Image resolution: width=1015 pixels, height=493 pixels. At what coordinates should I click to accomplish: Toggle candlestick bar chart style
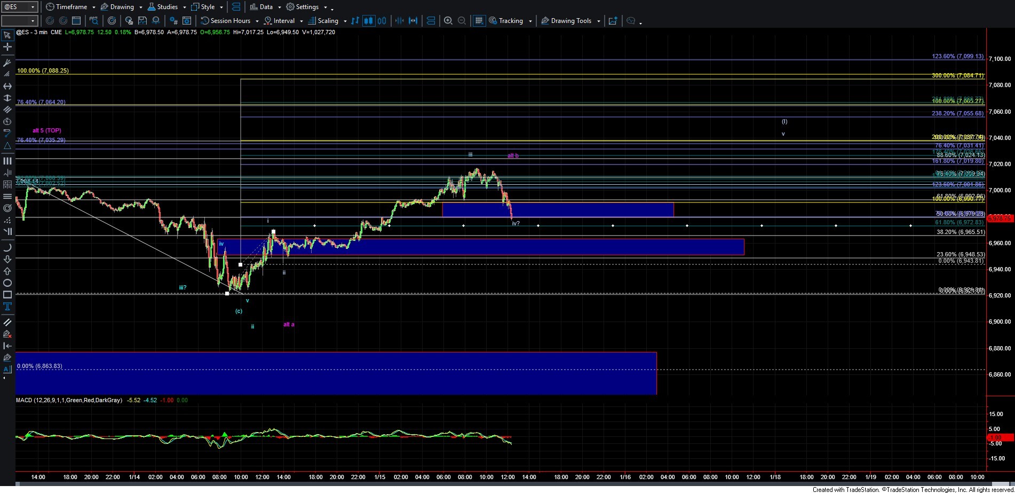point(368,21)
